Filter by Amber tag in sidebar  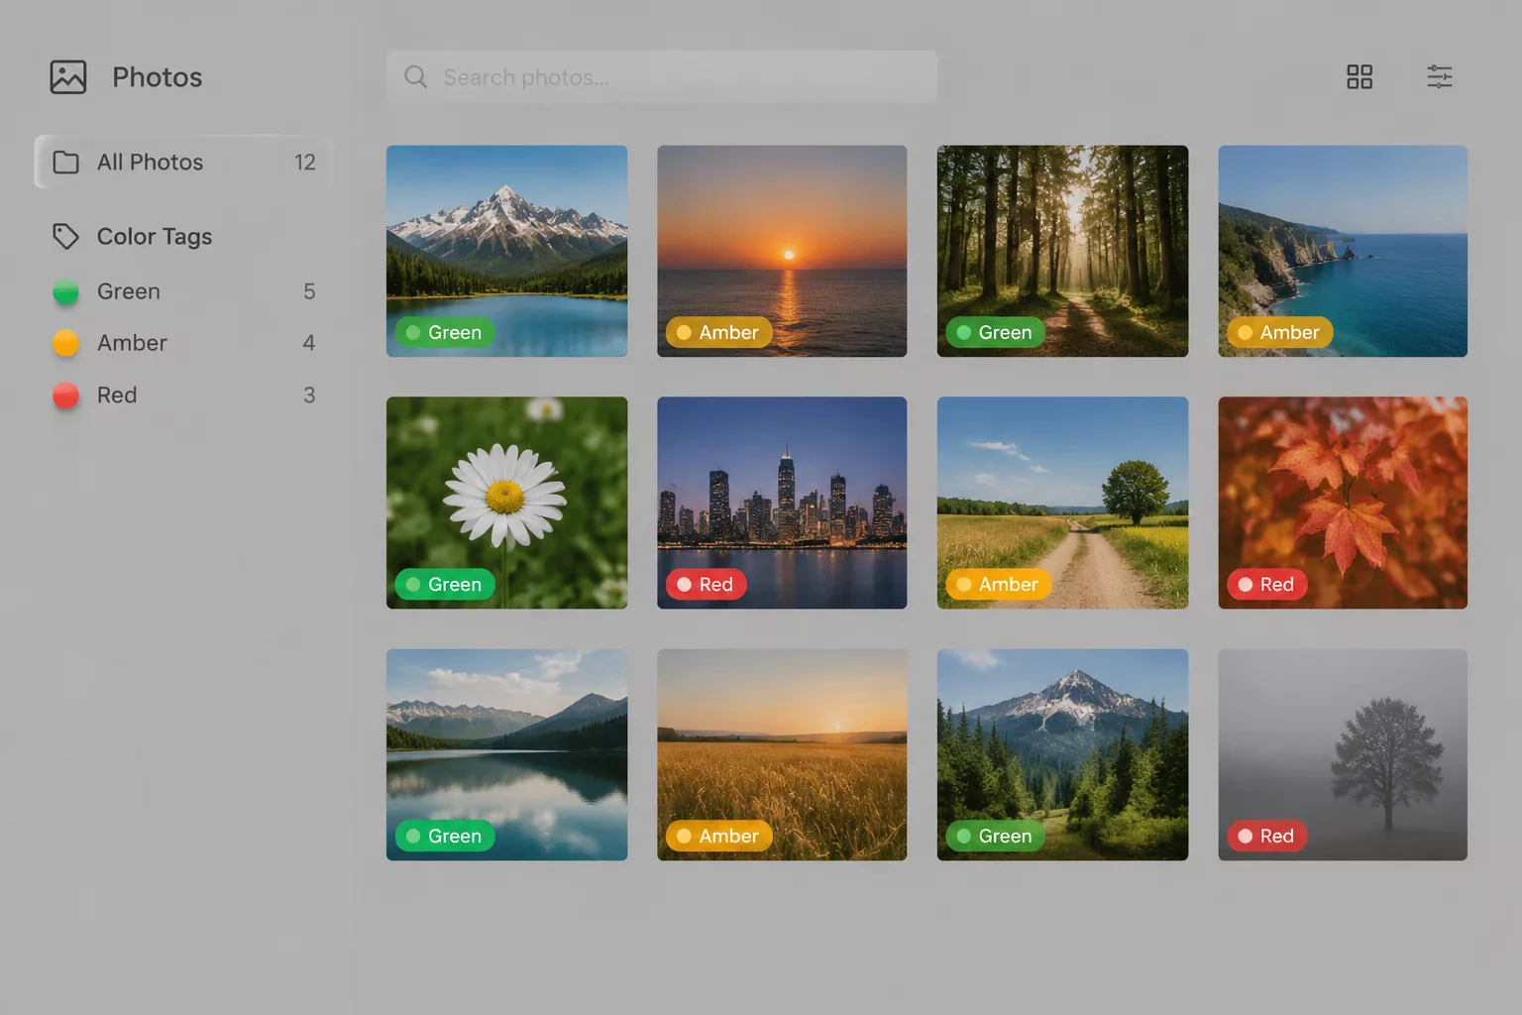[184, 343]
